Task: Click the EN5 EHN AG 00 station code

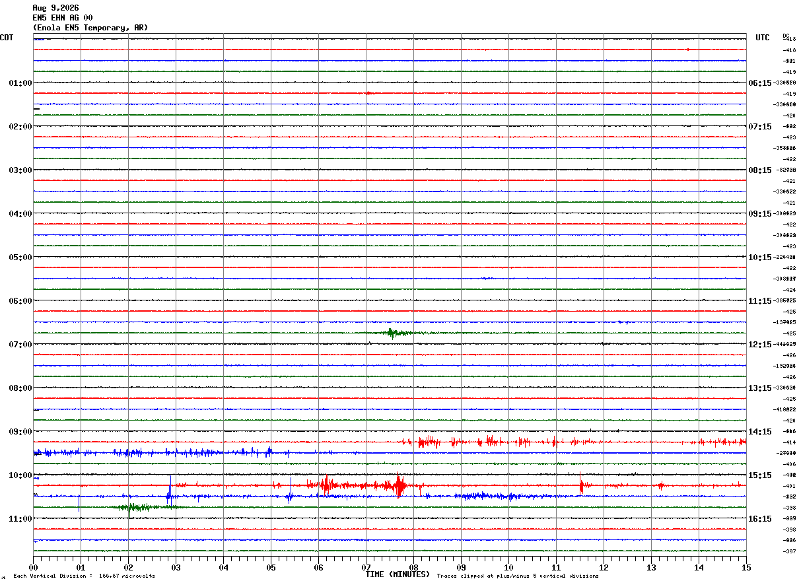Action: point(63,18)
